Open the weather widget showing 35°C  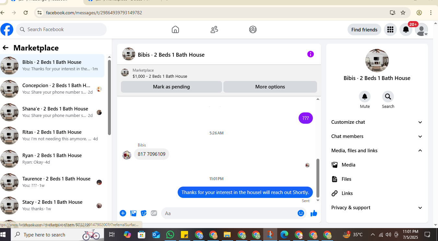[353, 235]
